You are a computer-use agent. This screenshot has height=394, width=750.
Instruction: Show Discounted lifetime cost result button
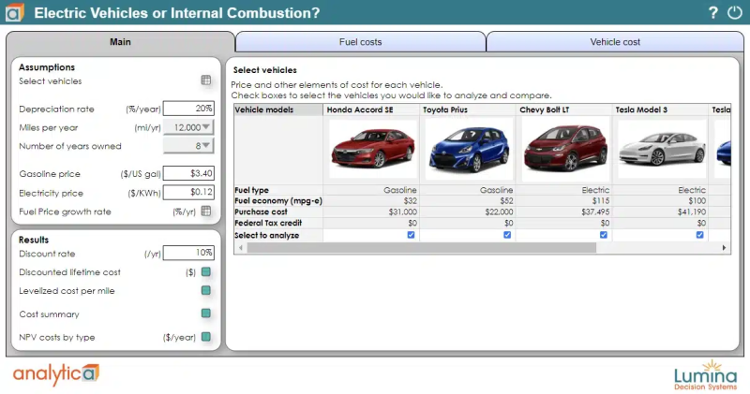[x=206, y=271]
